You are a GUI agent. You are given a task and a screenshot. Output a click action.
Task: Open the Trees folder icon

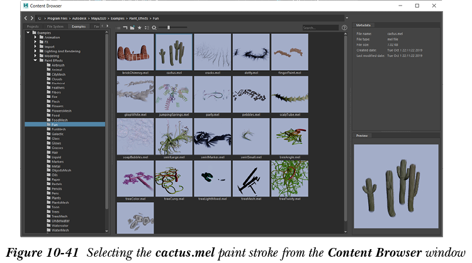pos(48,210)
